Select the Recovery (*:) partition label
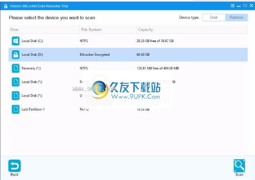The image size is (255, 180). (31, 68)
